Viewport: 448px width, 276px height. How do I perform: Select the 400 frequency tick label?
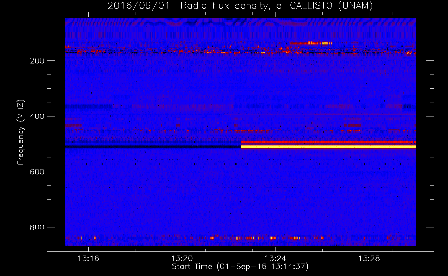coord(37,116)
